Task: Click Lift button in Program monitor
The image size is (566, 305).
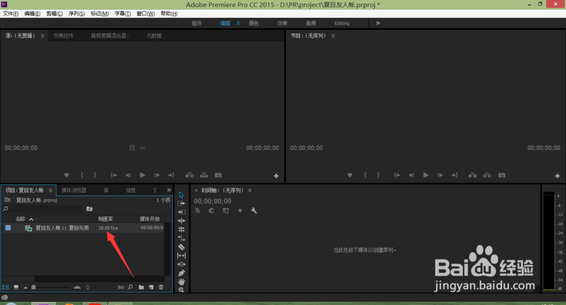Action: click(473, 175)
